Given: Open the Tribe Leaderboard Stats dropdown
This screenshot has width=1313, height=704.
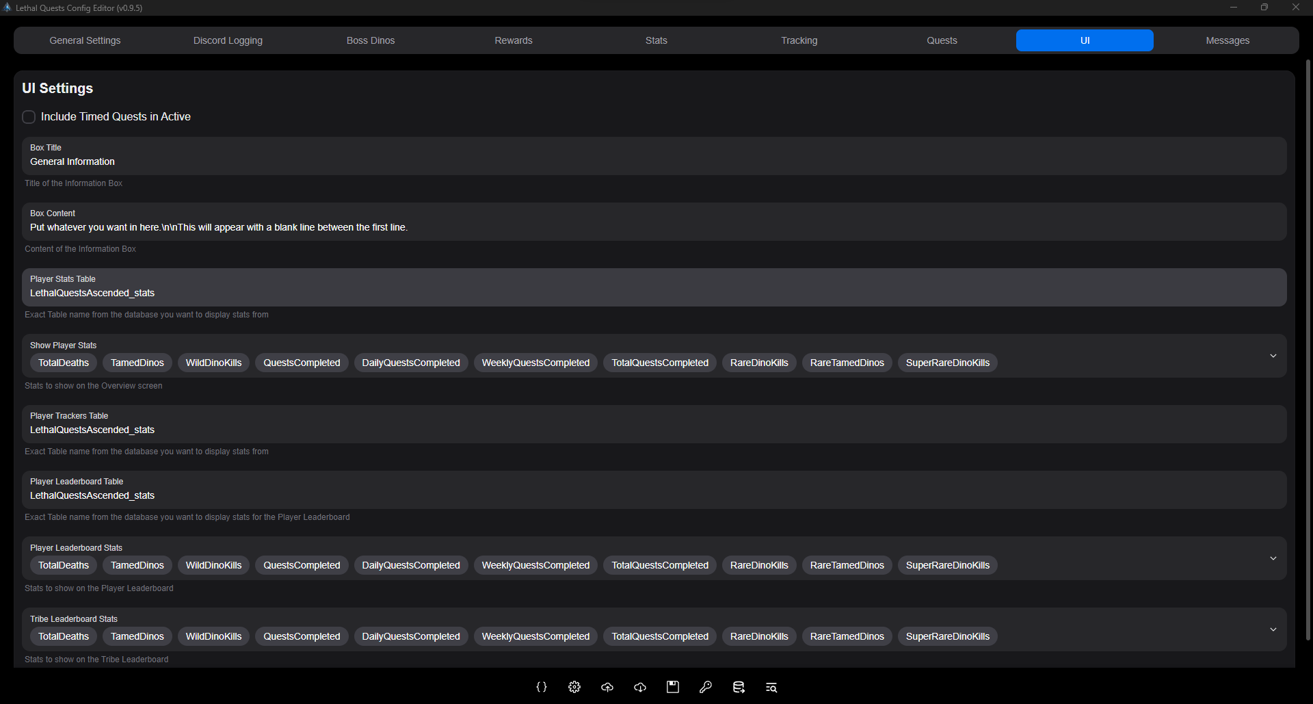Looking at the screenshot, I should (x=1273, y=629).
